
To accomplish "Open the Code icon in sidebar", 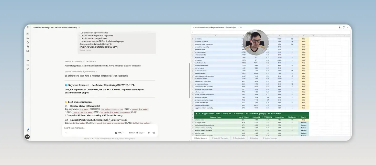I will pos(28,61).
